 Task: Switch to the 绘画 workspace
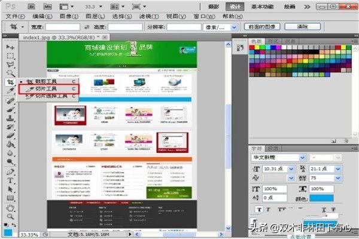coord(290,7)
